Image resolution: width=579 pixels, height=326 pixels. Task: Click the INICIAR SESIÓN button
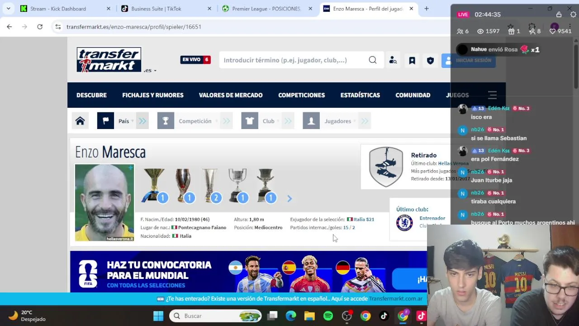tap(469, 60)
